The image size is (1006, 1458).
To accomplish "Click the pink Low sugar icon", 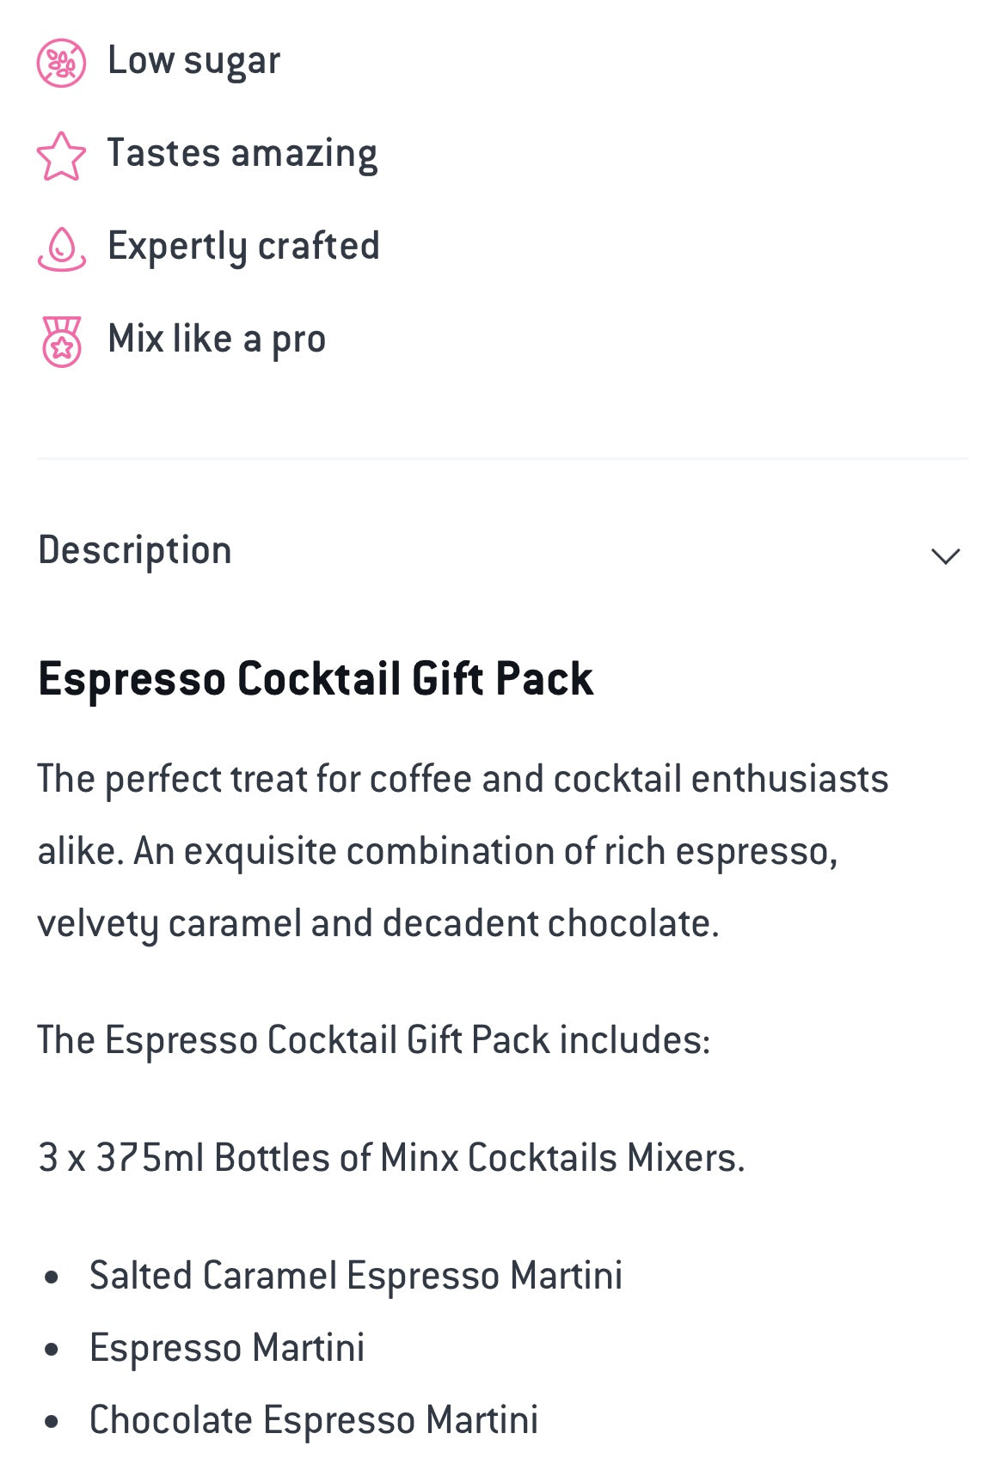I will [x=61, y=63].
